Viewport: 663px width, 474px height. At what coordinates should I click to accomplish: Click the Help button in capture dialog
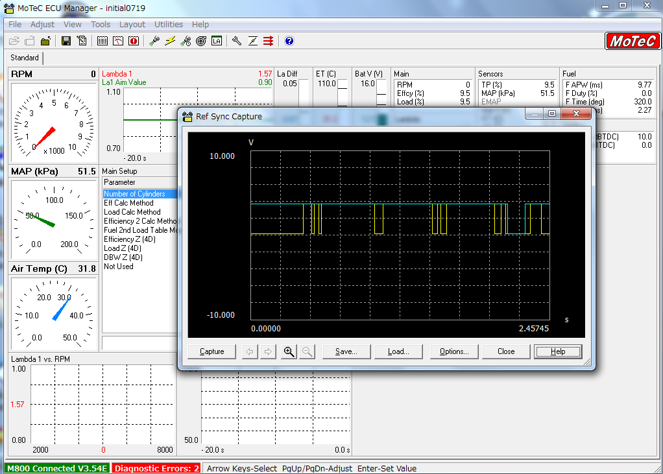(558, 351)
